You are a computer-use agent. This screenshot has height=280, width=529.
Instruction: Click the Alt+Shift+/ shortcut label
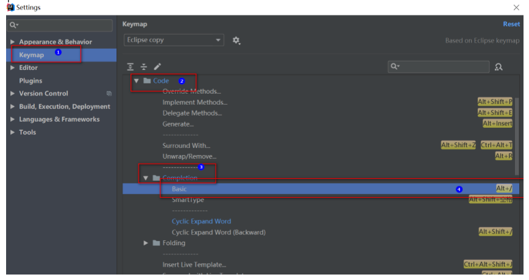[495, 231]
